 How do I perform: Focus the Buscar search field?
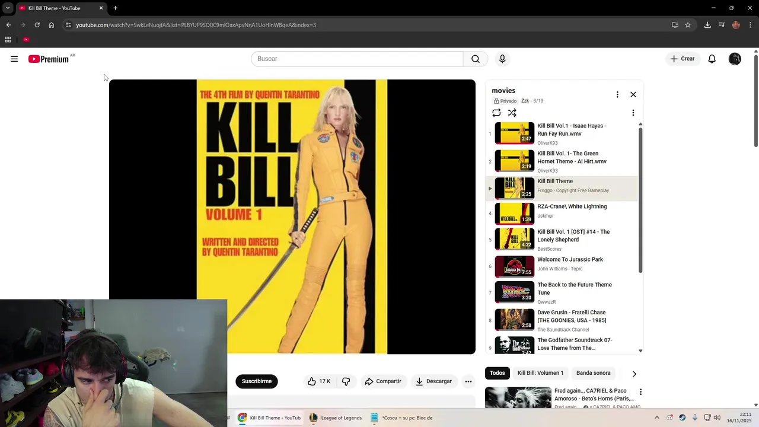tap(357, 59)
